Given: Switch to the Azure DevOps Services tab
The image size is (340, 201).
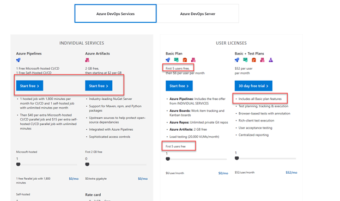Looking at the screenshot, I should click(116, 14).
